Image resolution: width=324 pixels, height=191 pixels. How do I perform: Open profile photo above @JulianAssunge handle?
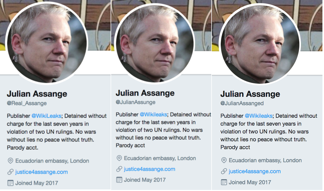click(x=155, y=42)
